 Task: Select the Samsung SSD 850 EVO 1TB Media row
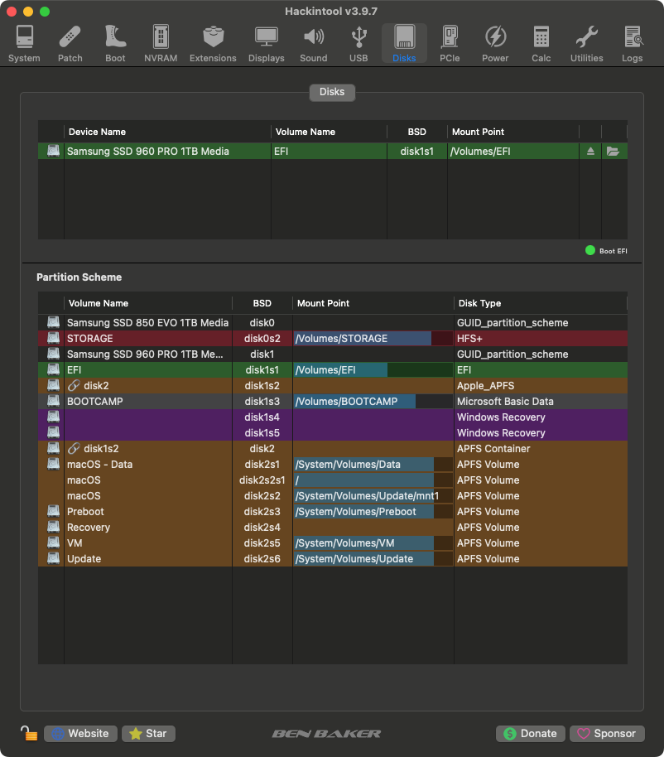[333, 322]
